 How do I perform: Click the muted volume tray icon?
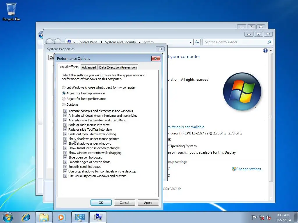pyautogui.click(x=269, y=217)
